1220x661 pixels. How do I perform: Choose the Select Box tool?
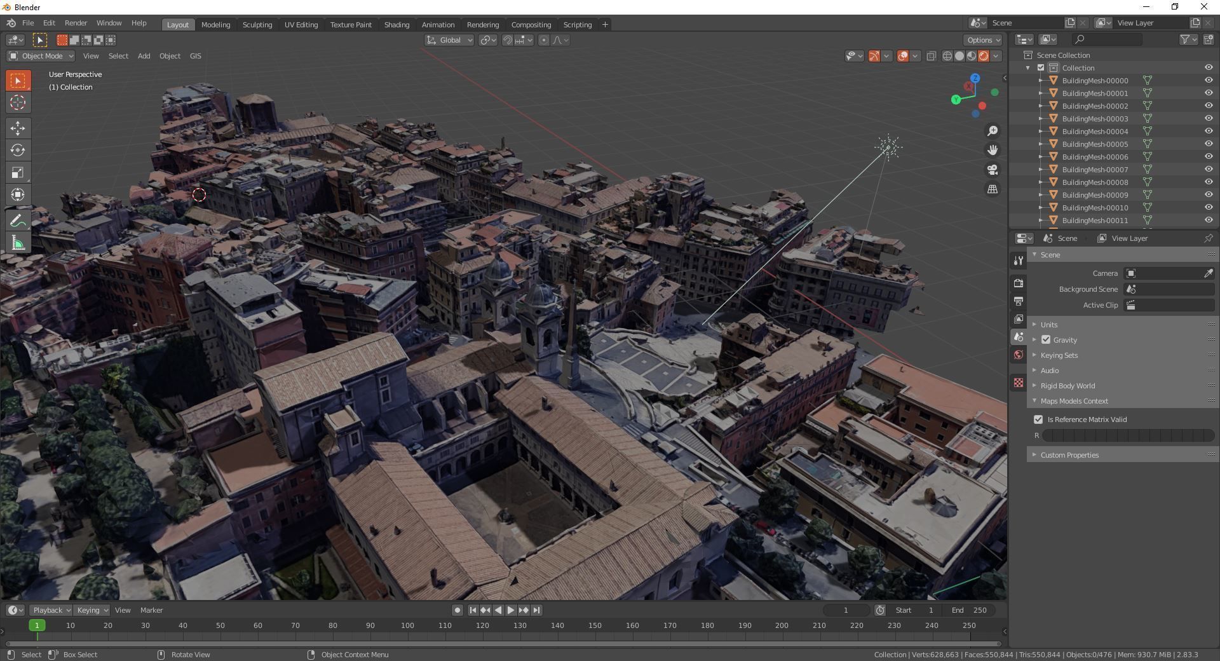click(x=18, y=81)
